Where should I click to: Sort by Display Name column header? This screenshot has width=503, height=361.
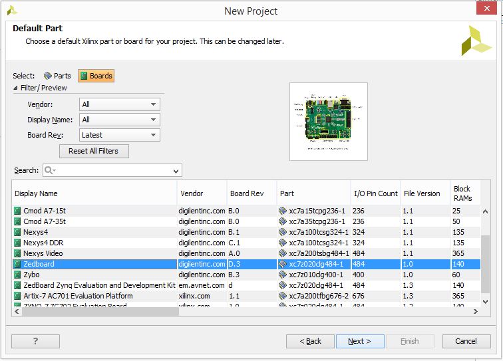tap(94, 193)
